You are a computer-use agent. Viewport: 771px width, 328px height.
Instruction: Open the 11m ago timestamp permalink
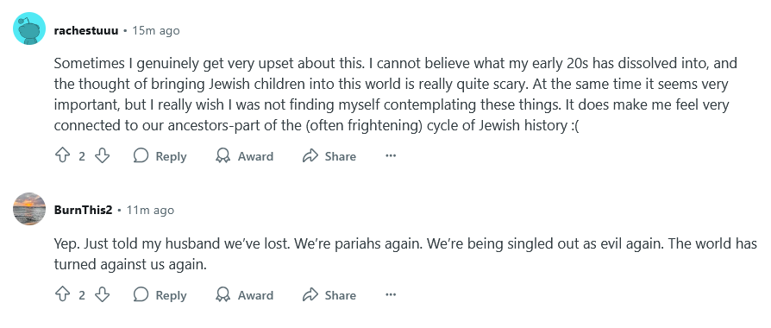click(x=150, y=211)
